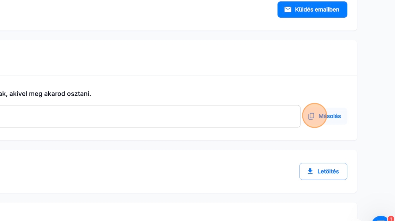
Task: Click the copy icon beside Másolás
Action: point(311,116)
